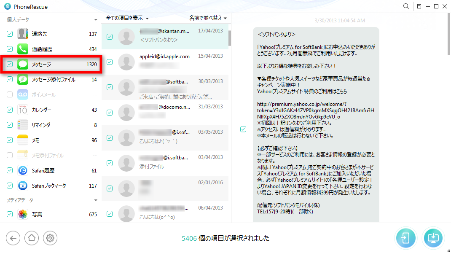Screen dimensions: 451x253
Task: Click the Recover to Computer download icon
Action: (433, 238)
